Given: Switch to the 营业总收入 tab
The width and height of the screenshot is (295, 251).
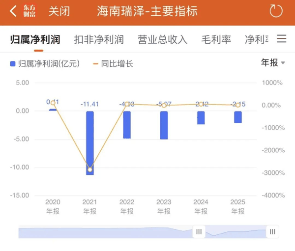Looking at the screenshot, I should tap(163, 39).
